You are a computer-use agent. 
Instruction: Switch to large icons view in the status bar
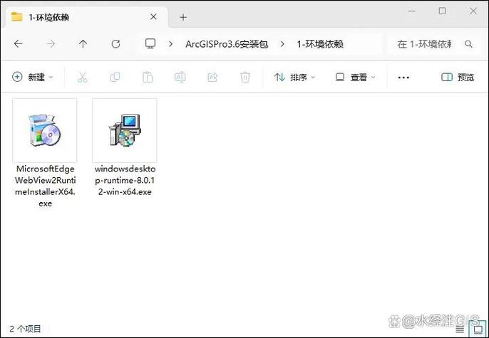[x=478, y=329]
